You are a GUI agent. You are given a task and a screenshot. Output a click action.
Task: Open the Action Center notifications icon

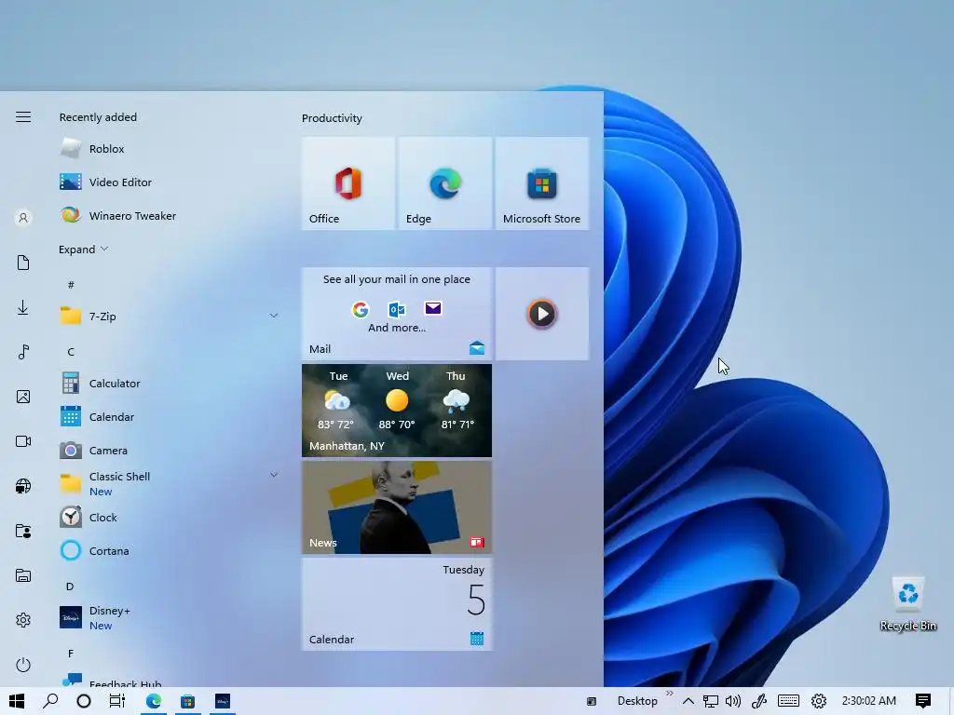pyautogui.click(x=923, y=701)
